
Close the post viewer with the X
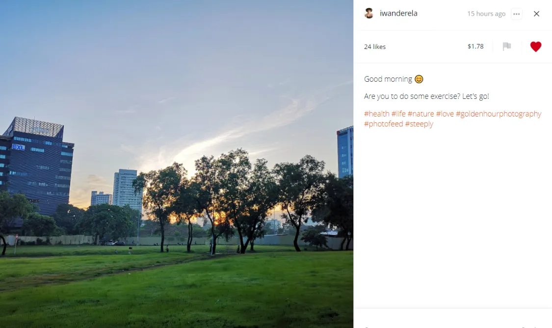tap(536, 14)
